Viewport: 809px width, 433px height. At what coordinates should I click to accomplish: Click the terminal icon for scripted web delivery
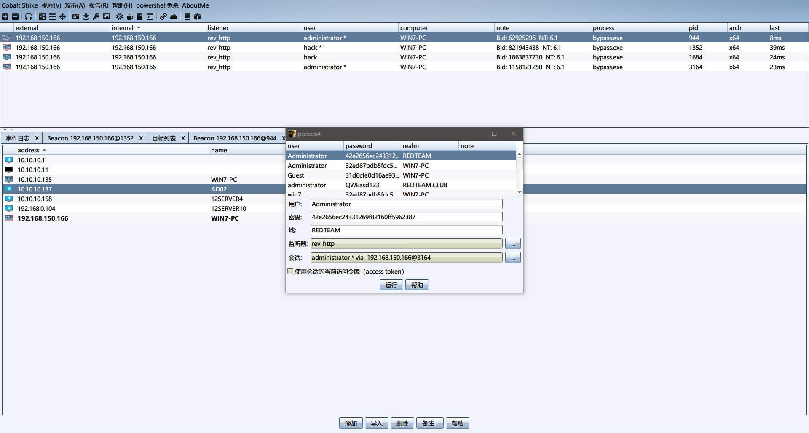pyautogui.click(x=150, y=16)
